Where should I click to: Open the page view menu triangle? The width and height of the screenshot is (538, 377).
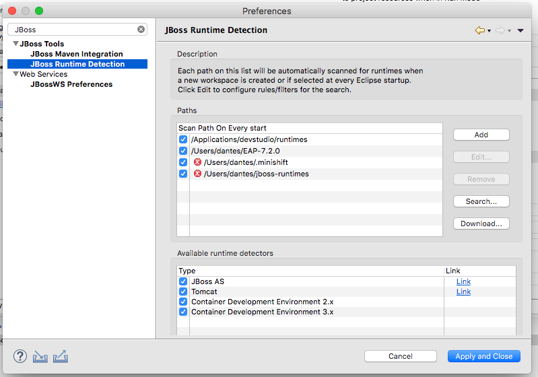pyautogui.click(x=520, y=30)
